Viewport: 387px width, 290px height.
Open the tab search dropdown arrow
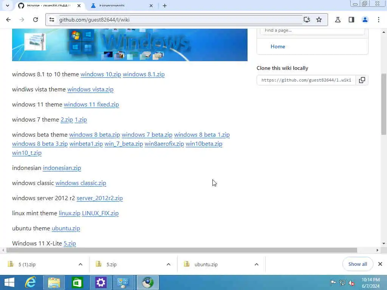pyautogui.click(x=8, y=5)
